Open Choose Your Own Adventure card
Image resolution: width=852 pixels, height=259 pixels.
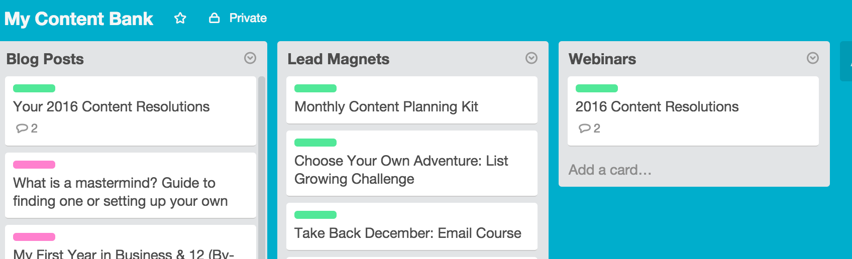click(x=412, y=163)
